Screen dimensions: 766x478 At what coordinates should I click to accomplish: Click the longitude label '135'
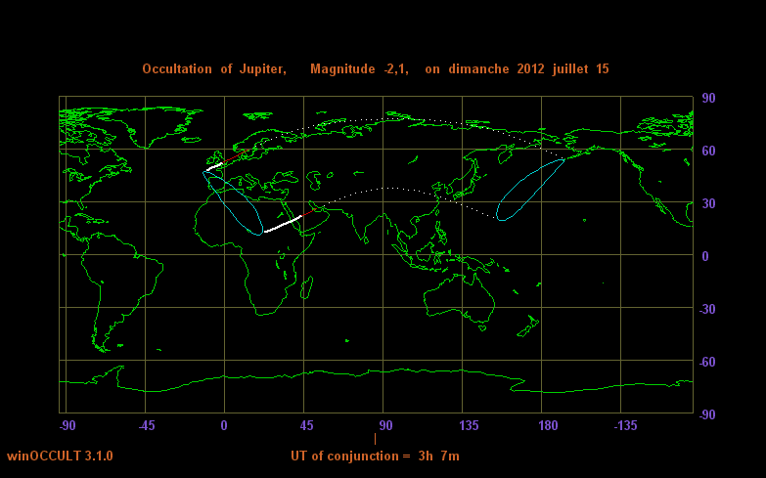pyautogui.click(x=469, y=426)
